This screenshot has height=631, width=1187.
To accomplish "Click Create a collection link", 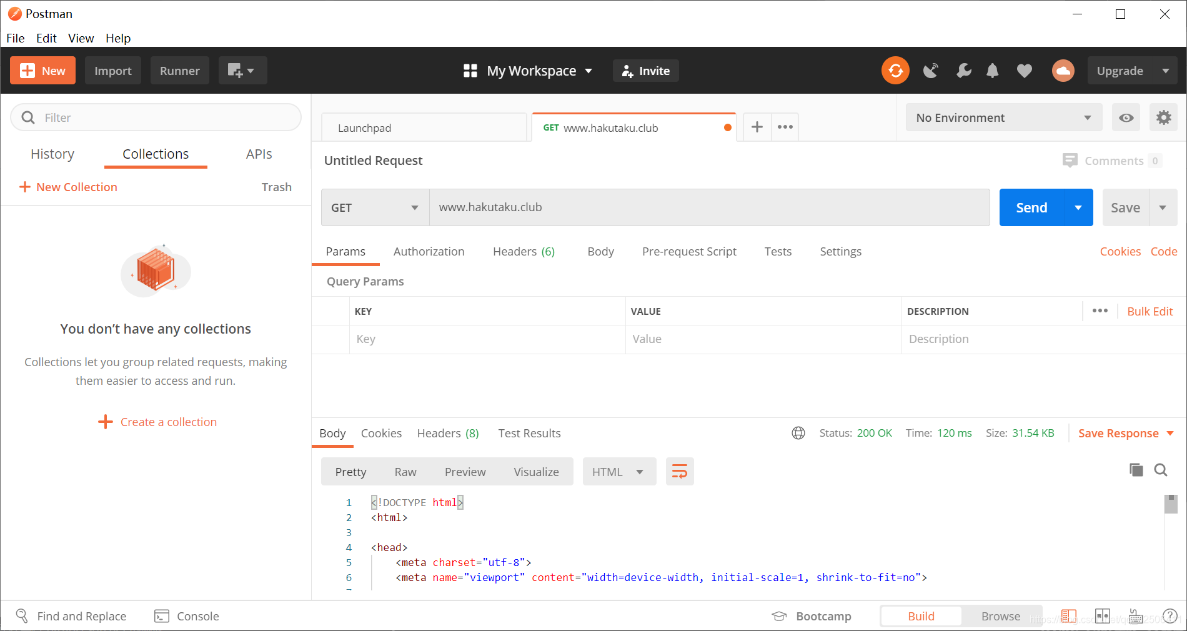I will tap(157, 422).
